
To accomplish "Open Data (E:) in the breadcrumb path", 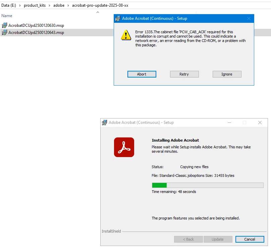I will (x=9, y=5).
